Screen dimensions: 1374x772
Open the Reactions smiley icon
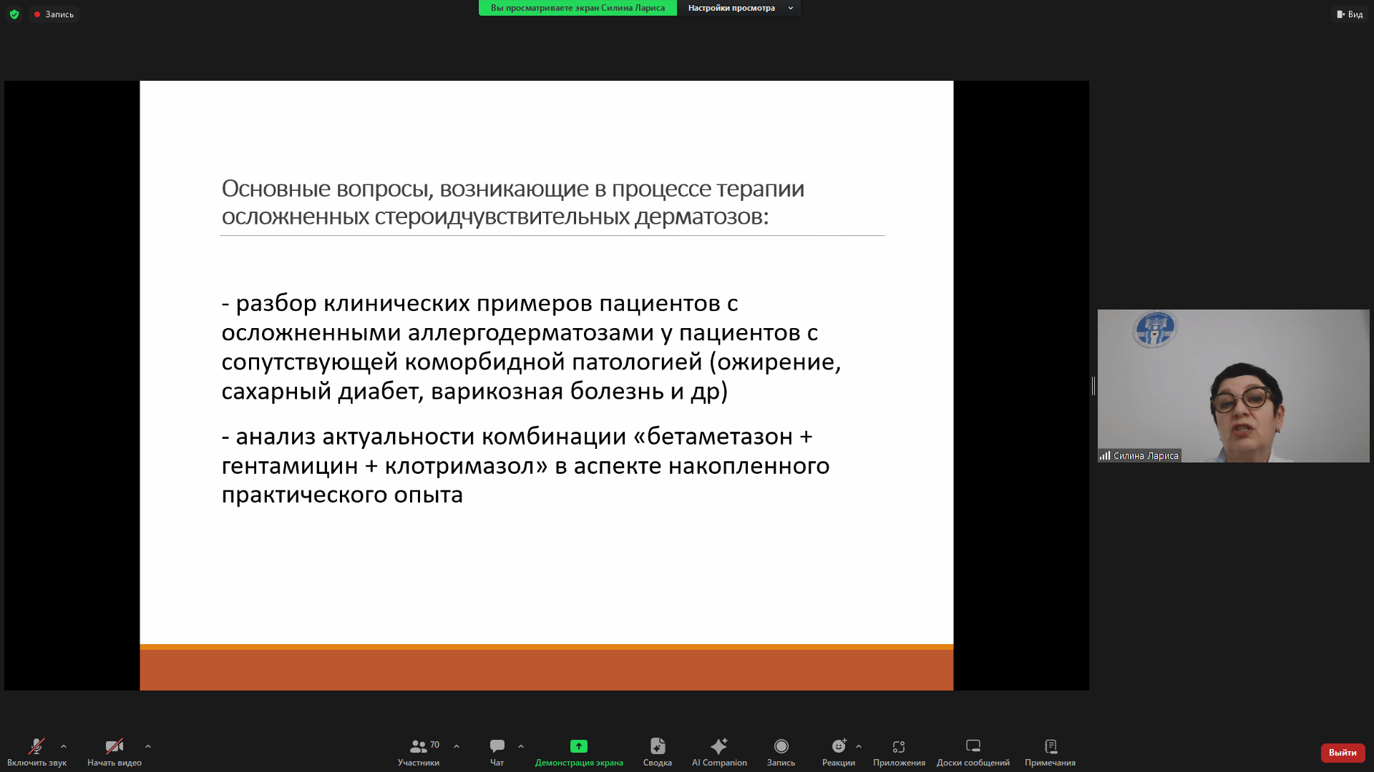pos(838,747)
